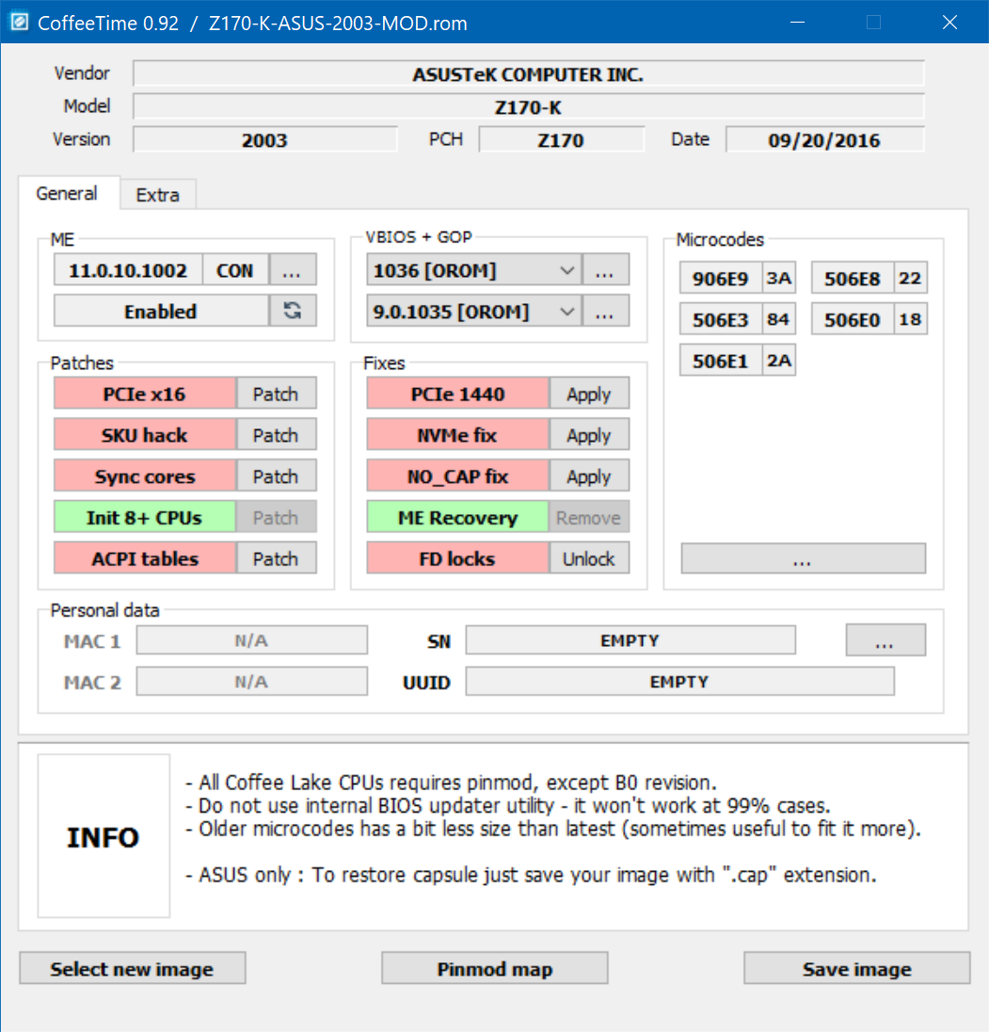Viewport: 989px width, 1032px height.
Task: Close the CoffeeTime window
Action: pos(949,23)
